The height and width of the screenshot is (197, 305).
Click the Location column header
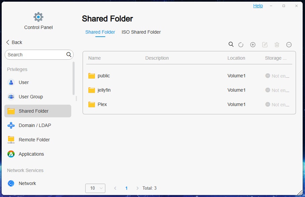coord(236,58)
